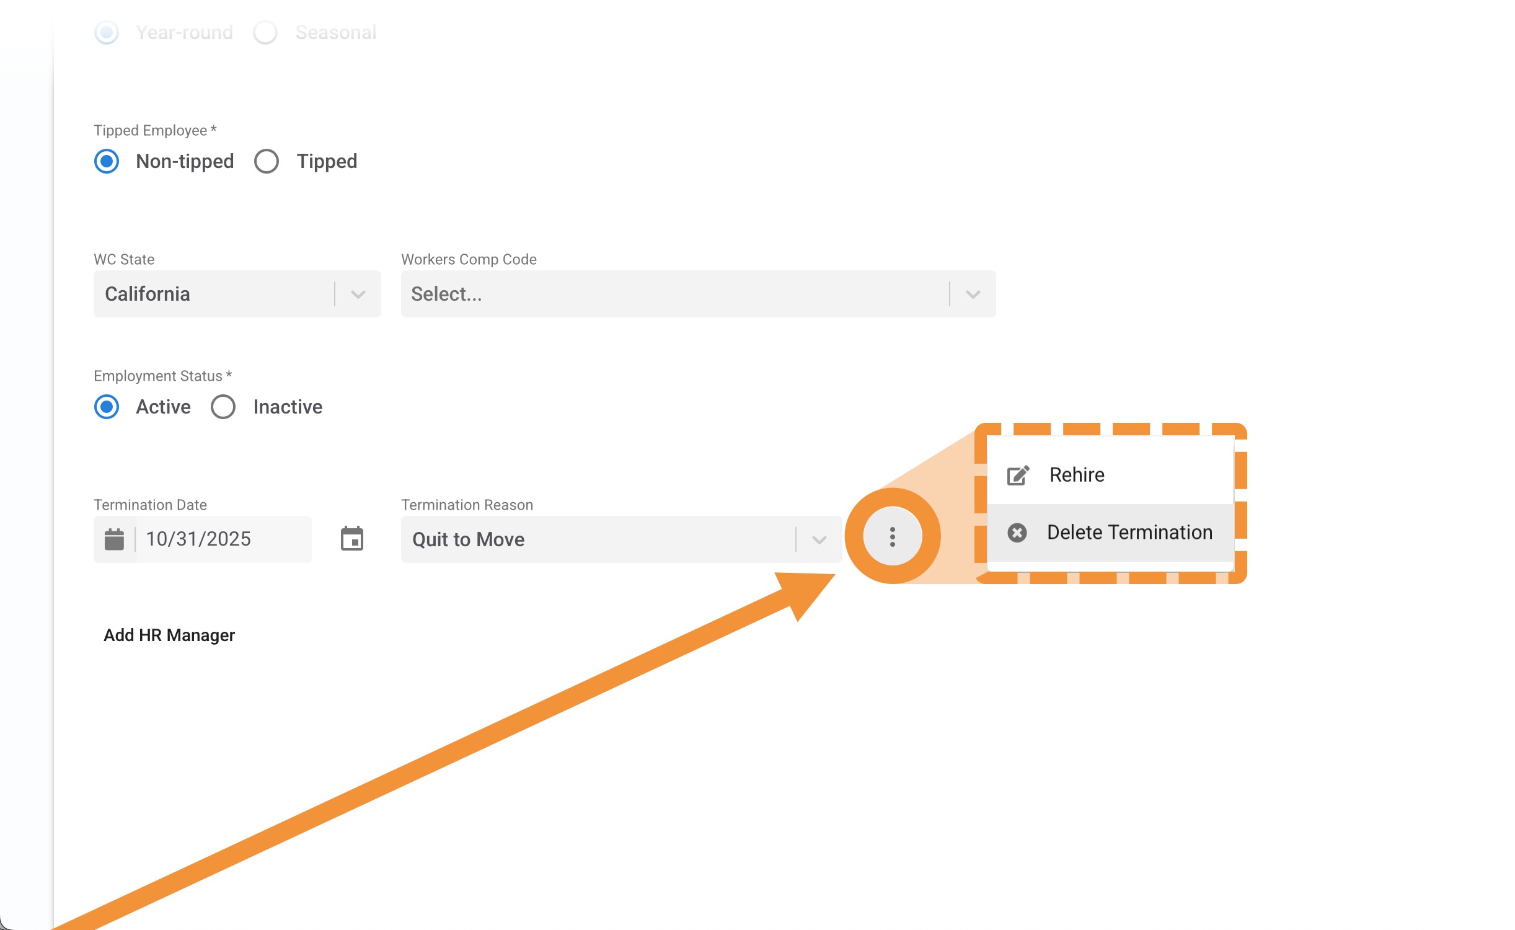Viewport: 1515px width, 930px height.
Task: Select the Non-tipped radio button
Action: (107, 161)
